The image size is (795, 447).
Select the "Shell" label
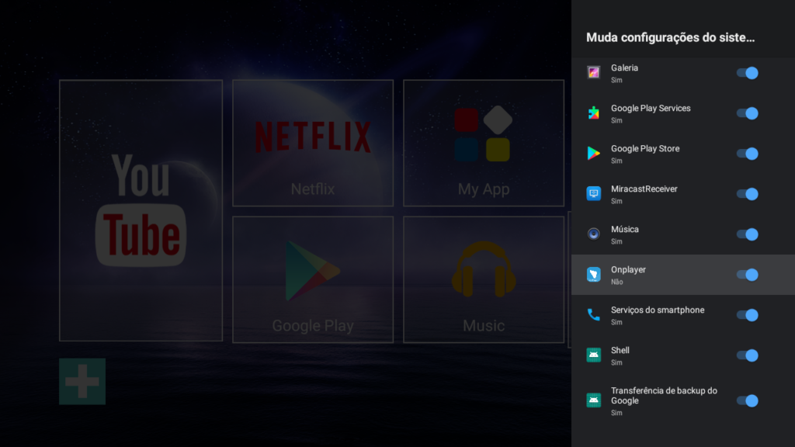(x=620, y=350)
